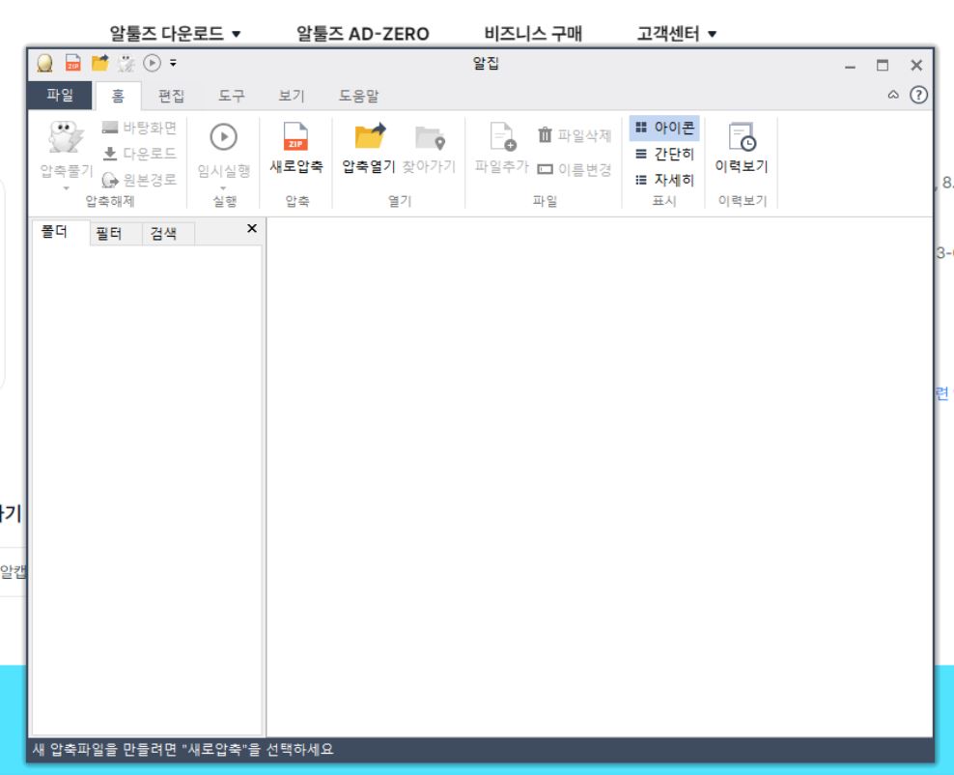Click 다운로드 extract to downloads
This screenshot has height=775, width=954.
139,154
